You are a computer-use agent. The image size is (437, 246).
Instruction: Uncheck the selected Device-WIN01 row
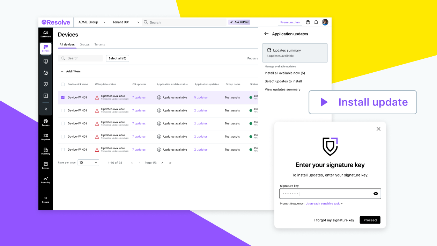pos(63,97)
